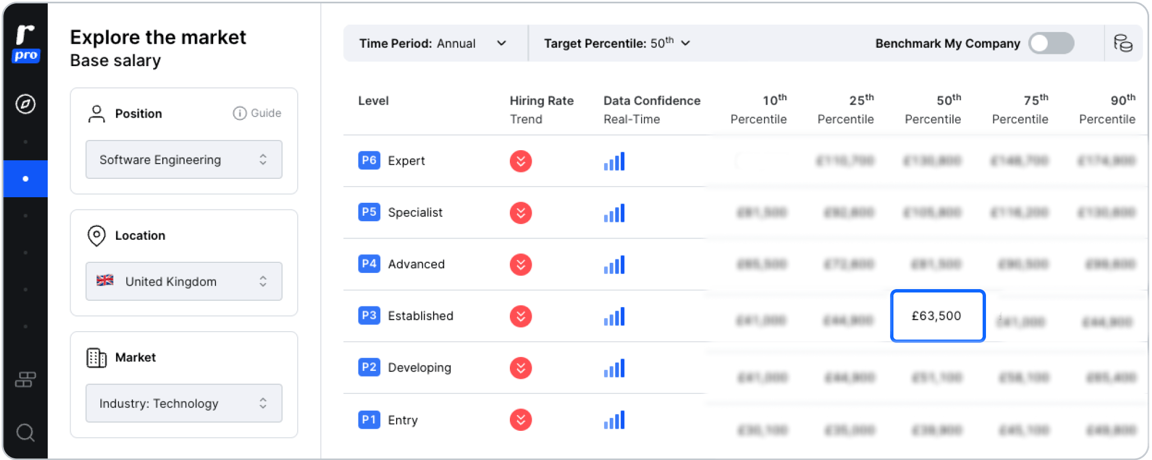Select the active highlighted sidebar item
1152x460 pixels.
coord(25,179)
